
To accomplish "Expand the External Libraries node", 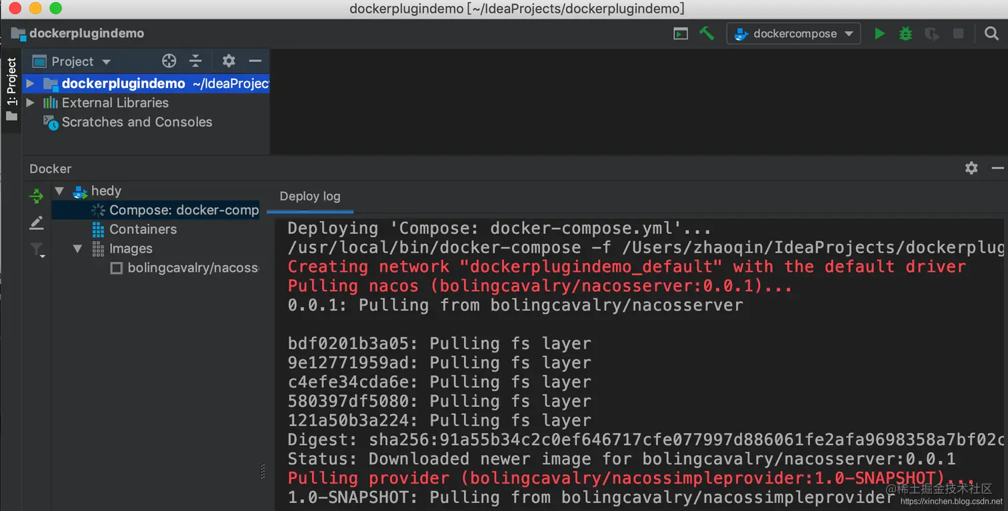I will pos(30,103).
